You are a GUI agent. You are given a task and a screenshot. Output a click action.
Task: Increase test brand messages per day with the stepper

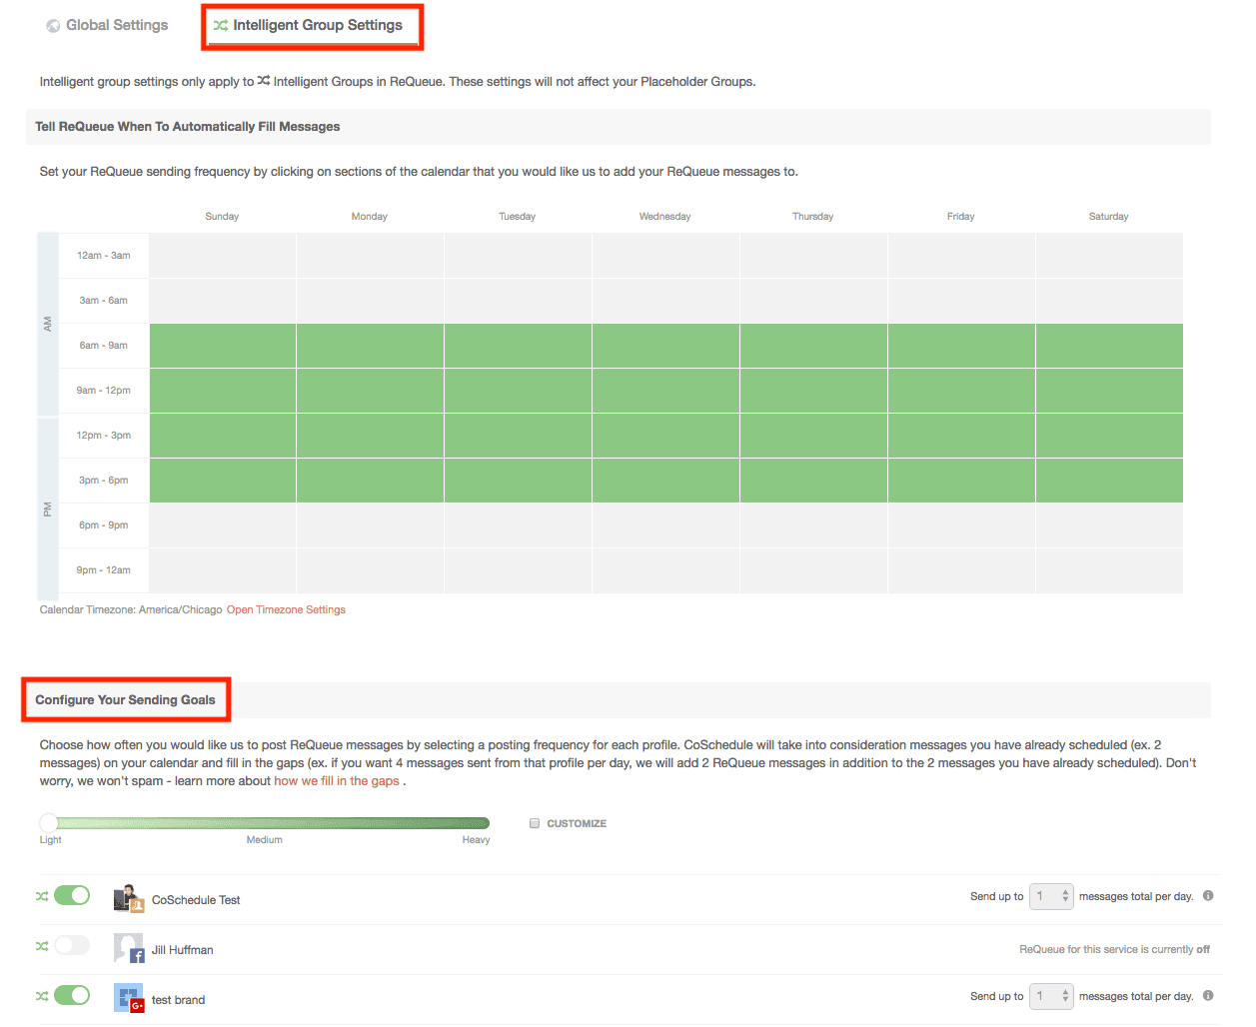[1063, 991]
